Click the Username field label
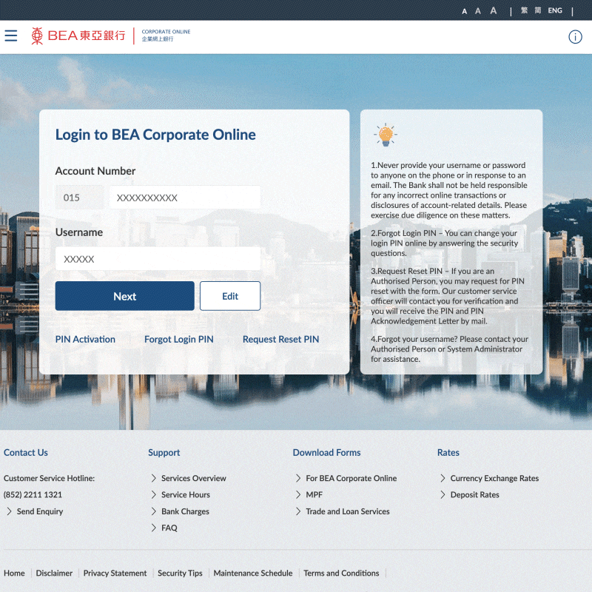This screenshot has width=592, height=592. tap(79, 232)
